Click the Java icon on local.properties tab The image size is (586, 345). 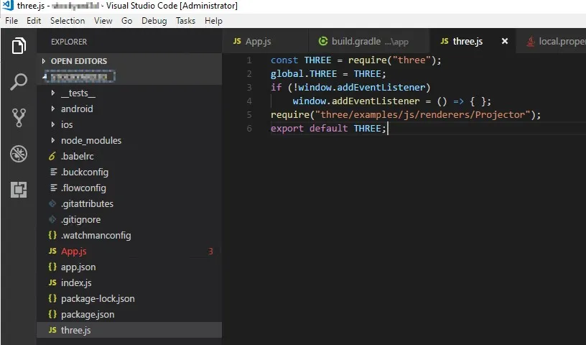pos(530,41)
